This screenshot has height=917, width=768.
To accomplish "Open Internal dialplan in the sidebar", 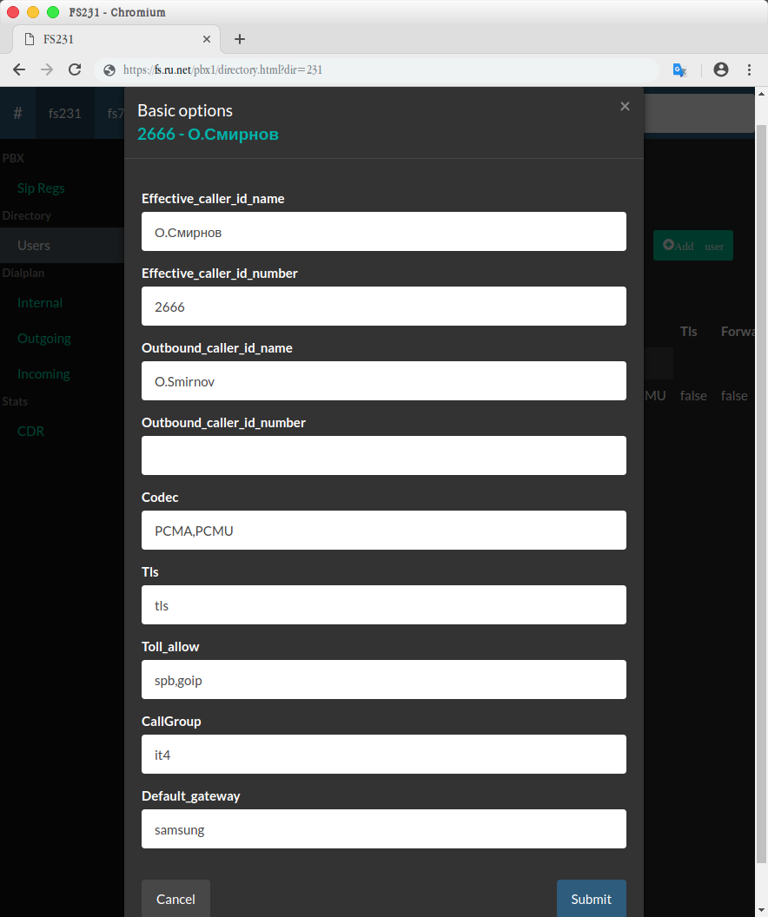I will pos(40,303).
